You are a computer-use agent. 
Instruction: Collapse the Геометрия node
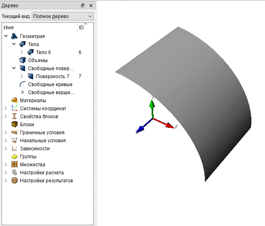pyautogui.click(x=6, y=36)
